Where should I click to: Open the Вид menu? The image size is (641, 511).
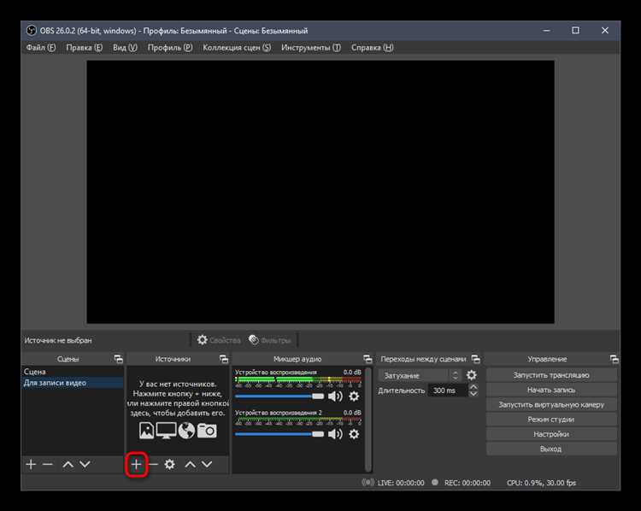click(125, 47)
